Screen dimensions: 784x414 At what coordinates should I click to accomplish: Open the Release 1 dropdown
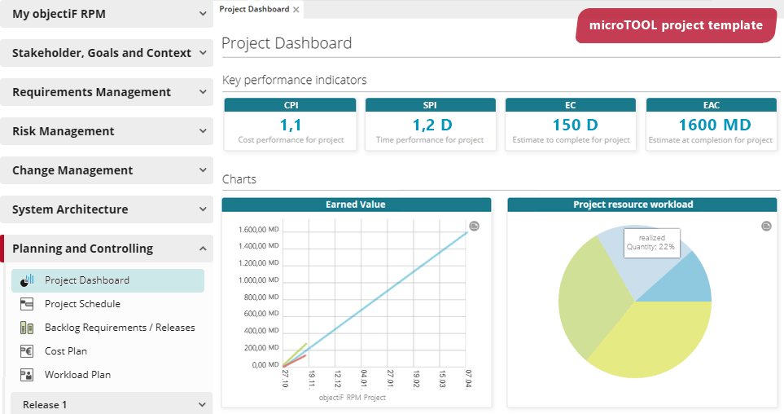[x=203, y=404]
